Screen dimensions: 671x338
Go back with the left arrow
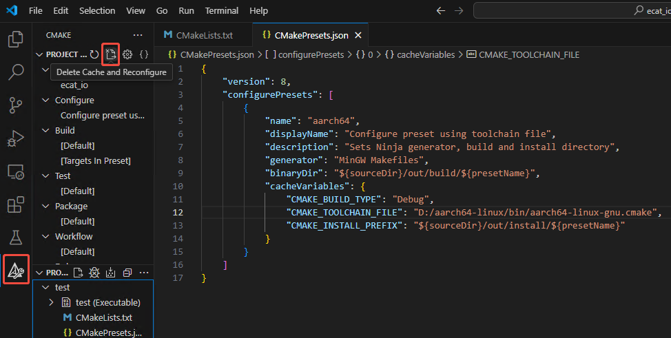tap(441, 11)
